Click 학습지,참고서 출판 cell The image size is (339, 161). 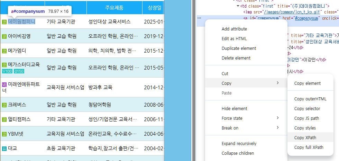tap(113, 149)
